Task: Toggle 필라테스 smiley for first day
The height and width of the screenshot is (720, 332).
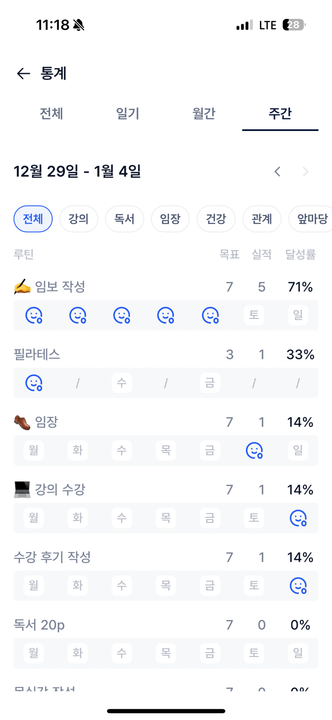Action: (34, 383)
